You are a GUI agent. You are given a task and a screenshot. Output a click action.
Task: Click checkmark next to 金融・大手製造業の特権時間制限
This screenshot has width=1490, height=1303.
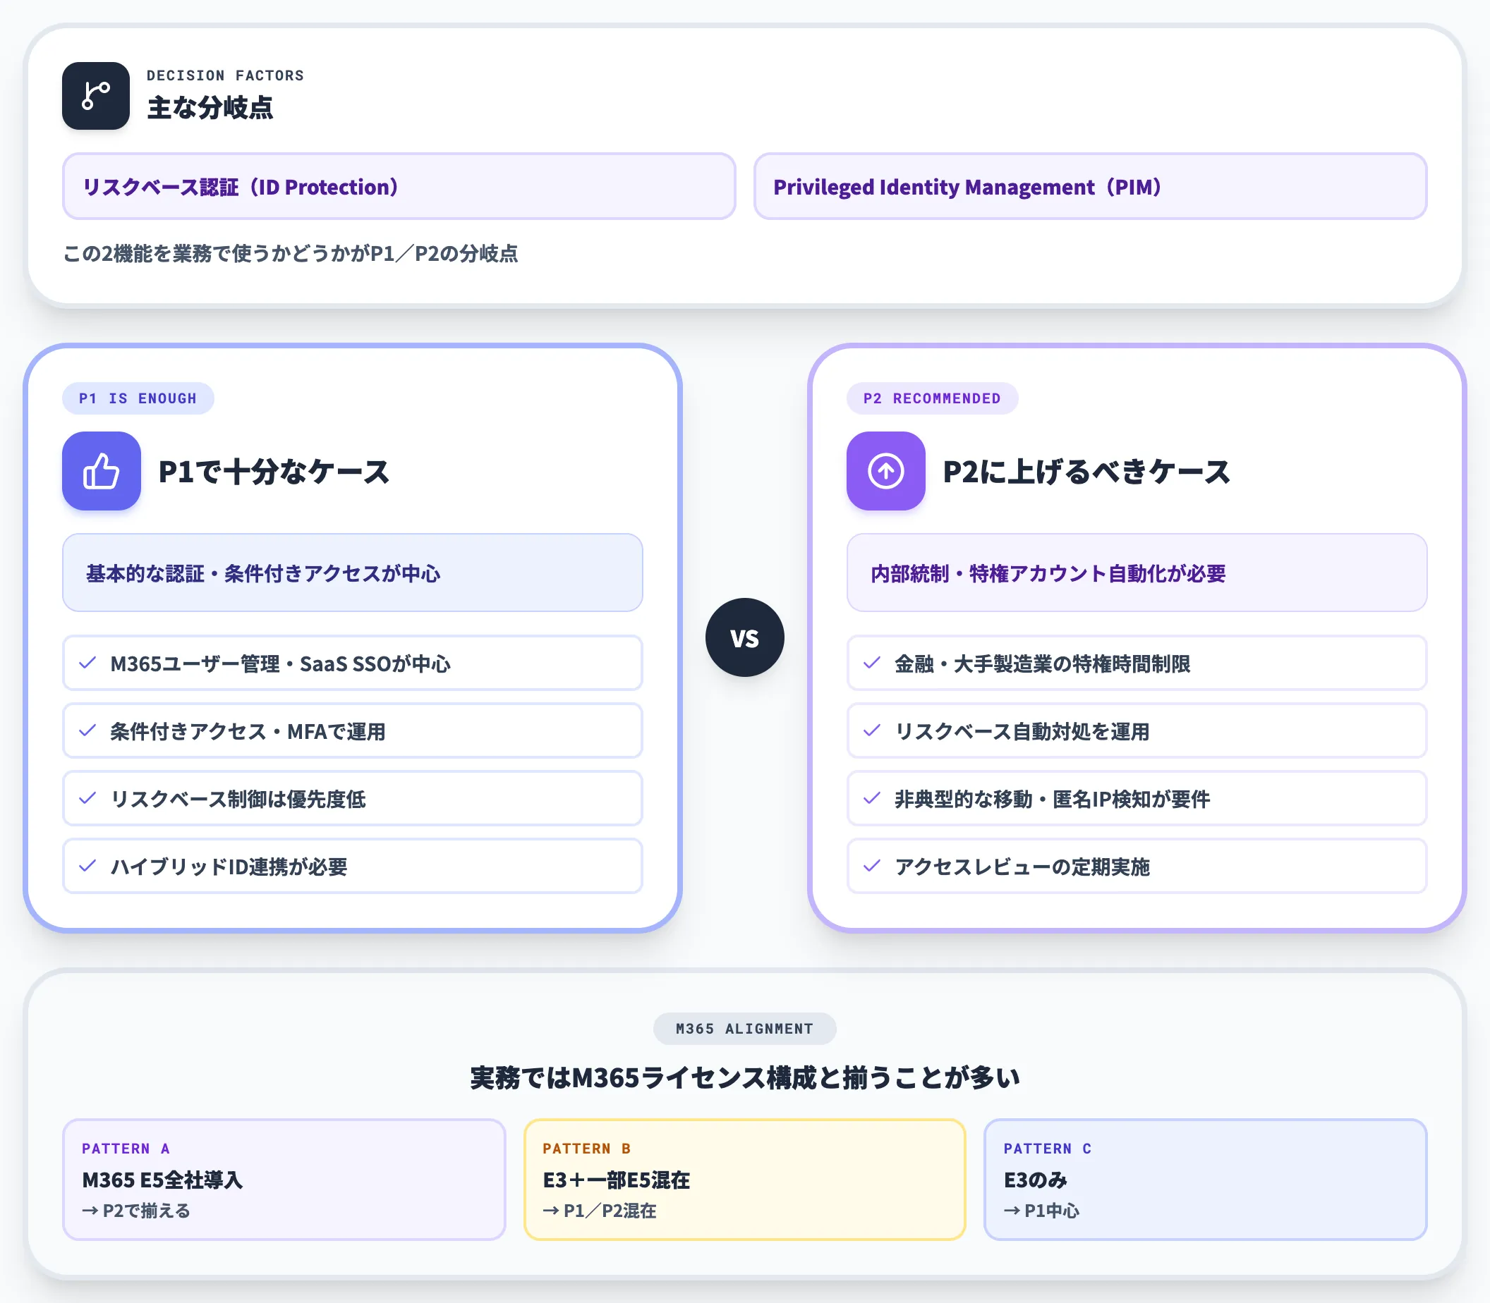coord(872,663)
